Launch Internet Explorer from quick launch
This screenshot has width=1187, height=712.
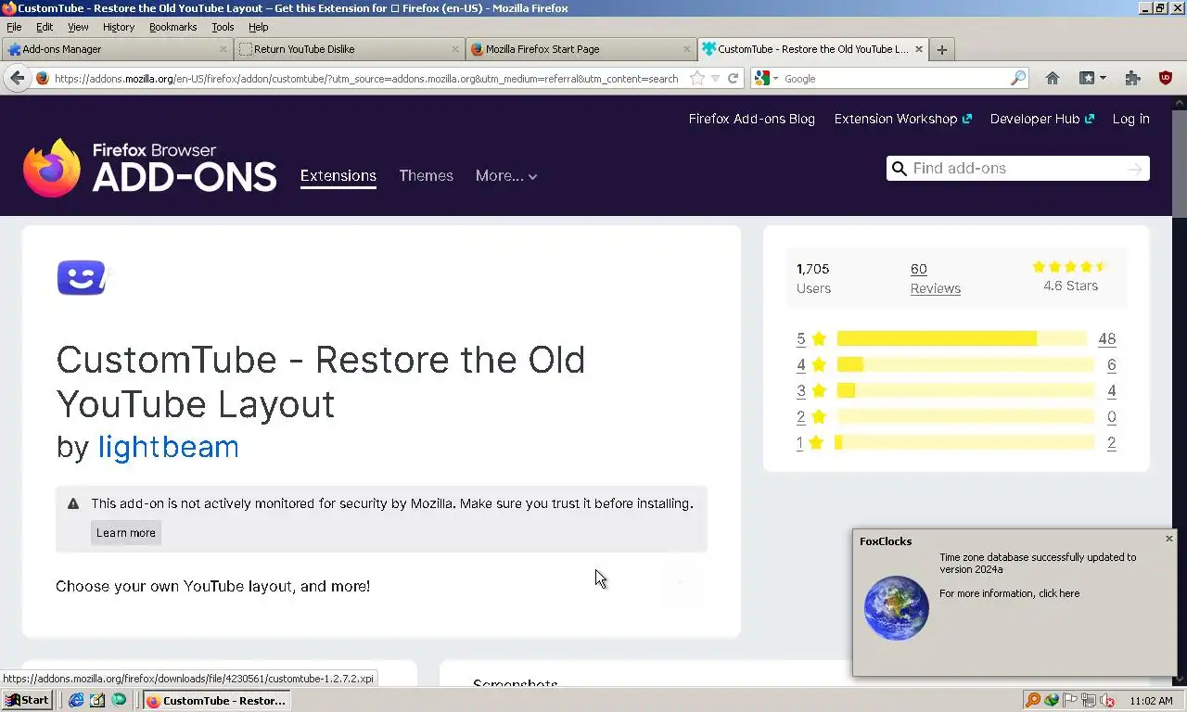(x=76, y=700)
